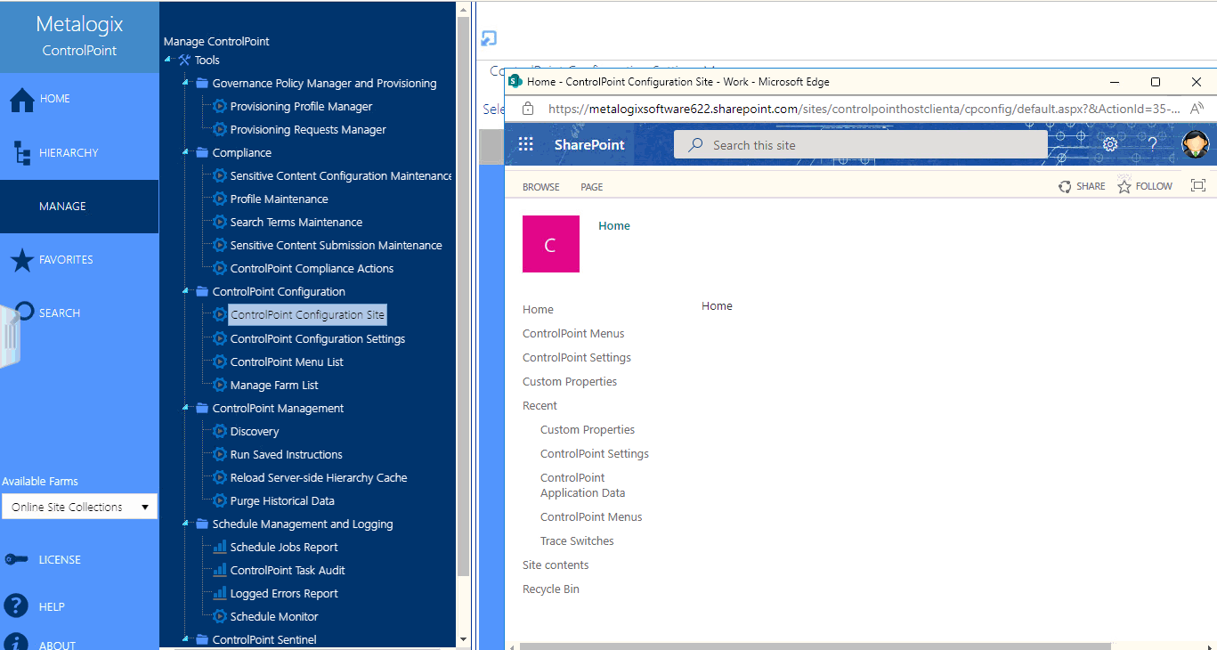Open the Site contents link

[555, 565]
